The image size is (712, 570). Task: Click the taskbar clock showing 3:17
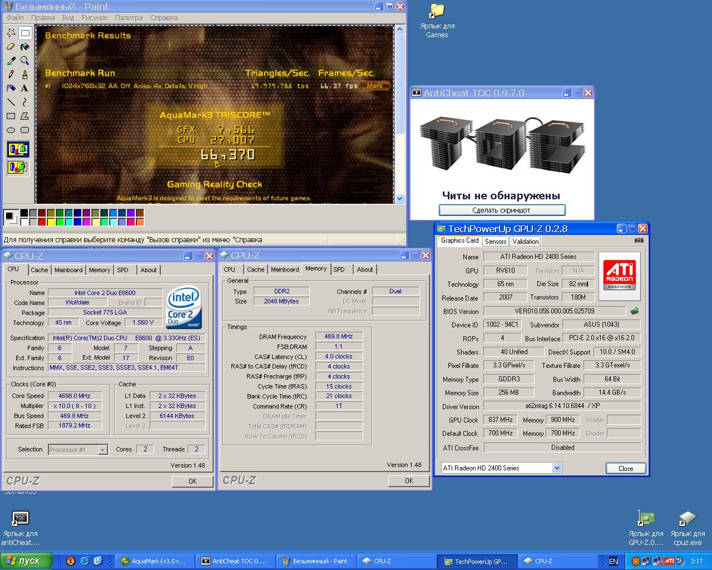tap(696, 561)
